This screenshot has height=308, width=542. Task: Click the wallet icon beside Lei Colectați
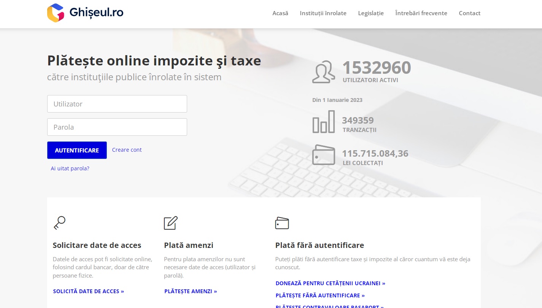click(x=324, y=155)
